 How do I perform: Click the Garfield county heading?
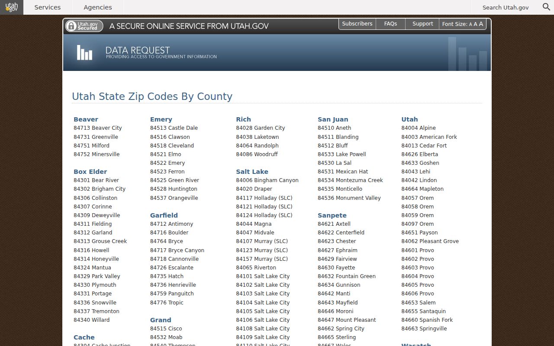pos(164,215)
